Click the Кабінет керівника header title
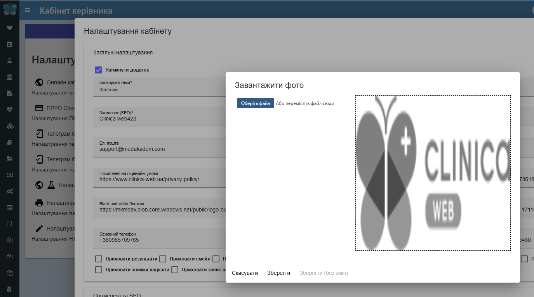 point(76,10)
